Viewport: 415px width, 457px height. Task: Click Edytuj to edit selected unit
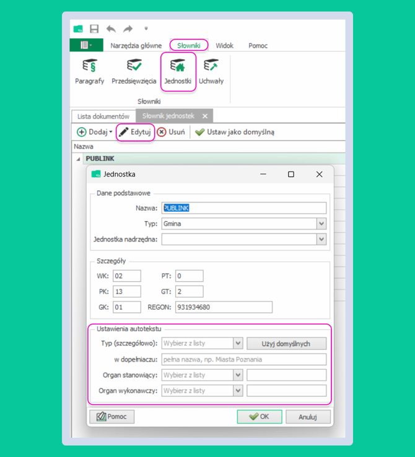tap(135, 132)
